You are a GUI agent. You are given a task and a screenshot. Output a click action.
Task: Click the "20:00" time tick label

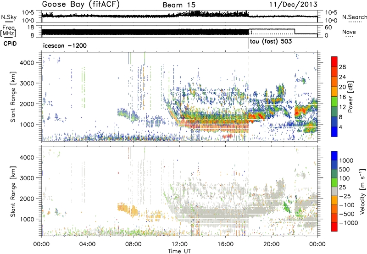[271, 244]
